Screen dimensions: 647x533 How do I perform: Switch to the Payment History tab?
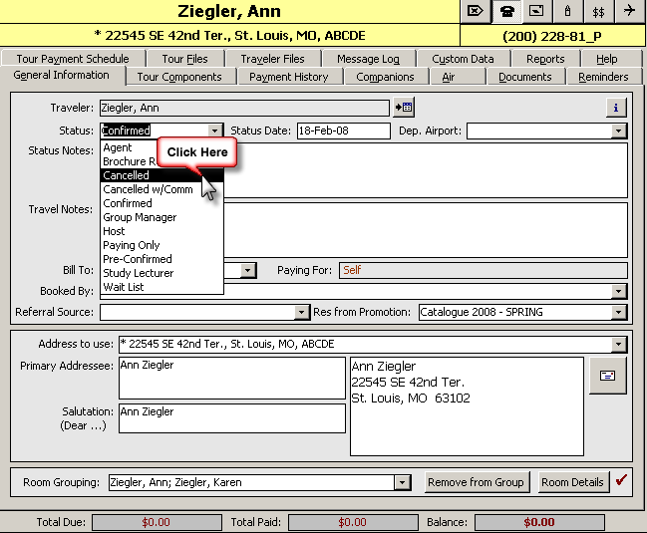(x=288, y=77)
